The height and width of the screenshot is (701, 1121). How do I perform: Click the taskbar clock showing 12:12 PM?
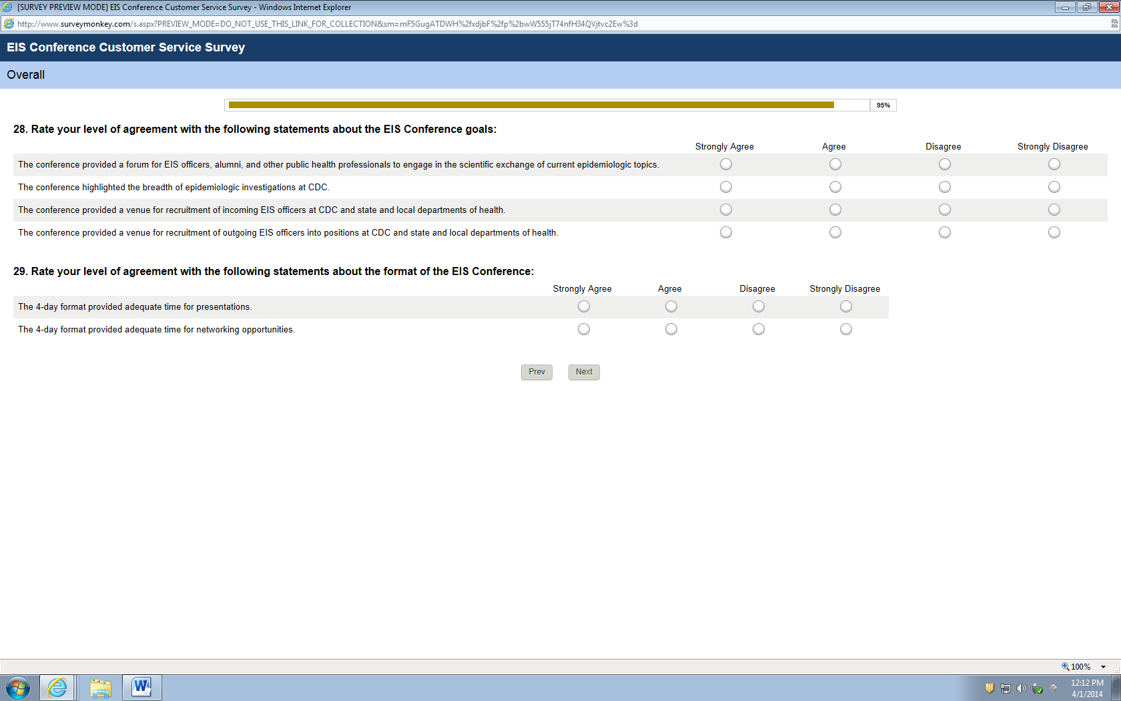(x=1087, y=688)
